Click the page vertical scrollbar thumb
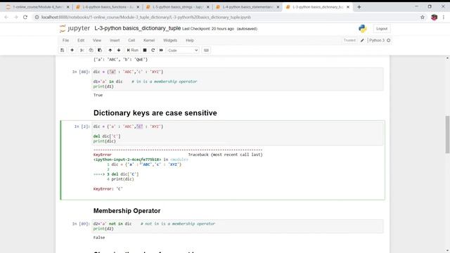The image size is (450, 253). pos(447,134)
